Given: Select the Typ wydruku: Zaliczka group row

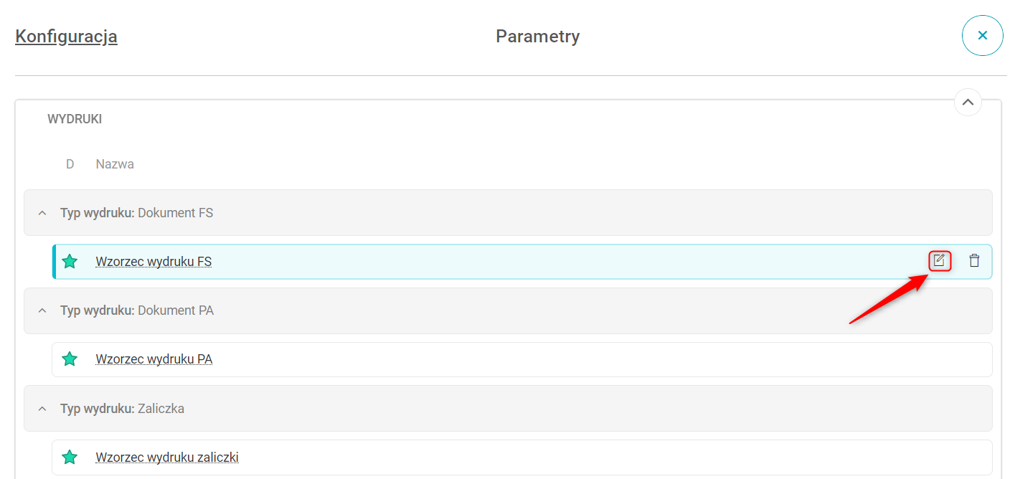Looking at the screenshot, I should click(502, 409).
